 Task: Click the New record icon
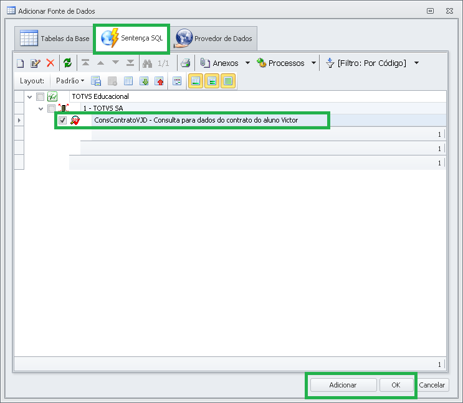[21, 63]
